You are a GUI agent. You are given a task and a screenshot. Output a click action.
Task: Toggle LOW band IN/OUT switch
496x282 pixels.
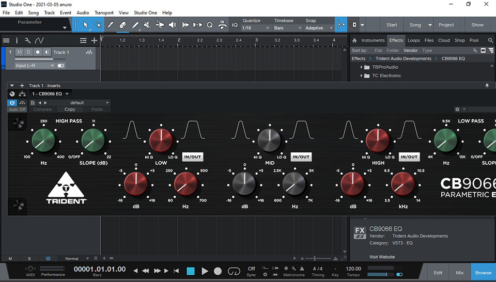pyautogui.click(x=192, y=157)
